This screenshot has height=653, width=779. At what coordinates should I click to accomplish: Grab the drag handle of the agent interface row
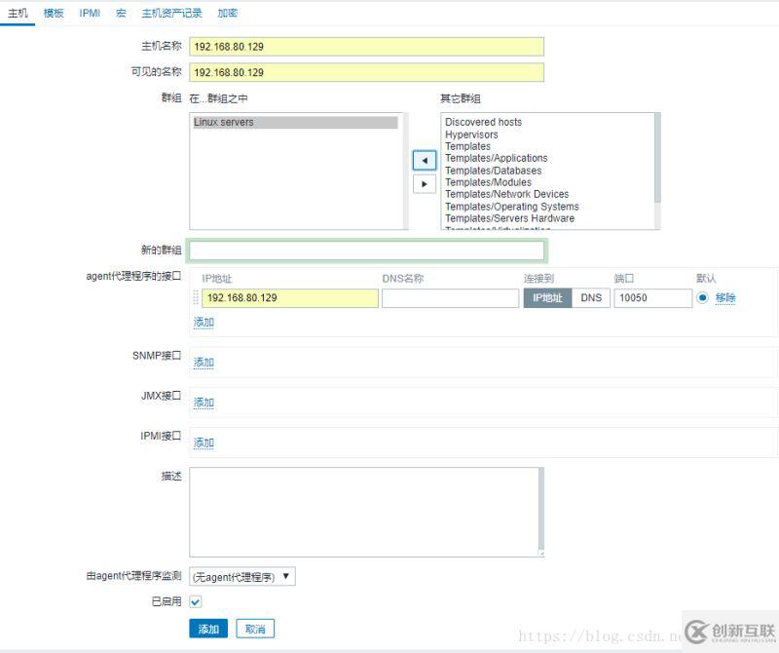click(x=196, y=297)
